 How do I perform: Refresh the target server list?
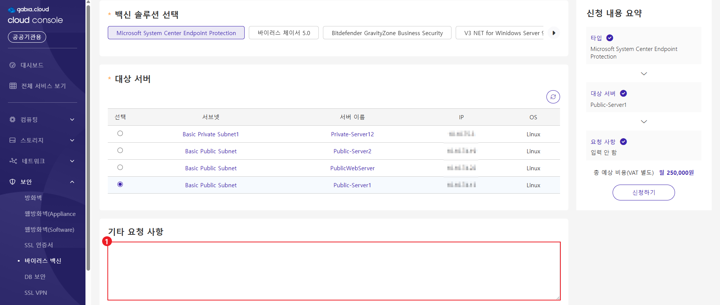coord(553,97)
